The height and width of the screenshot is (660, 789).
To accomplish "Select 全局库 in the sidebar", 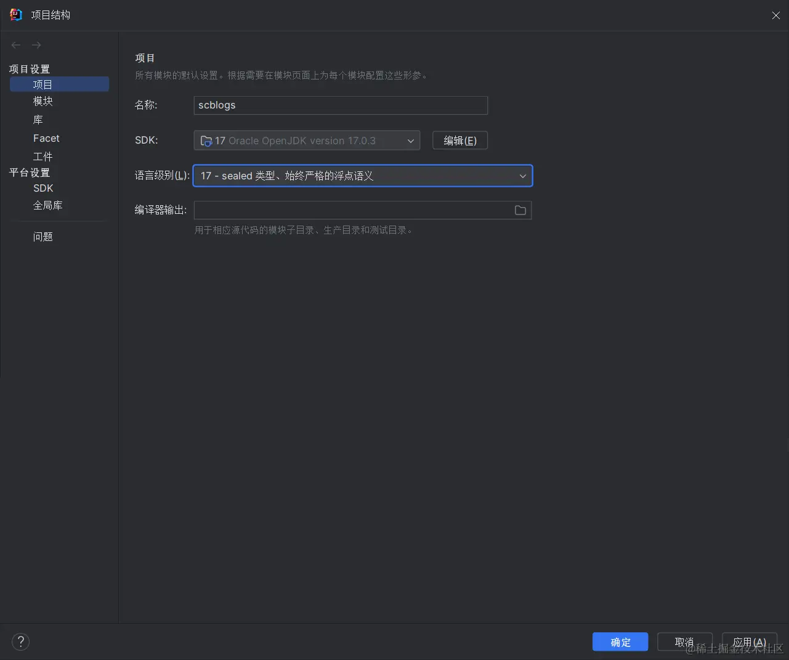I will pyautogui.click(x=47, y=205).
